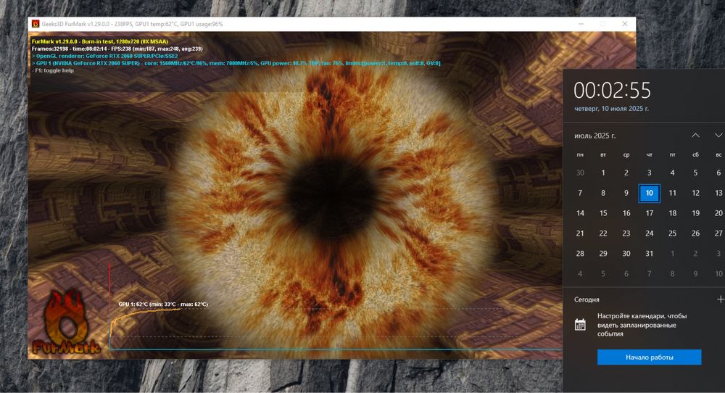Select July 5 in the calendar
725x393 pixels.
pos(695,173)
